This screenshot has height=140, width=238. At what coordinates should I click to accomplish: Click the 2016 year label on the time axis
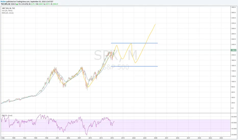pos(112,138)
